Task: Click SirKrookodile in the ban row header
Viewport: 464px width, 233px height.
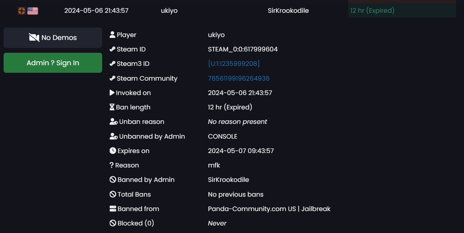Action: pyautogui.click(x=288, y=10)
